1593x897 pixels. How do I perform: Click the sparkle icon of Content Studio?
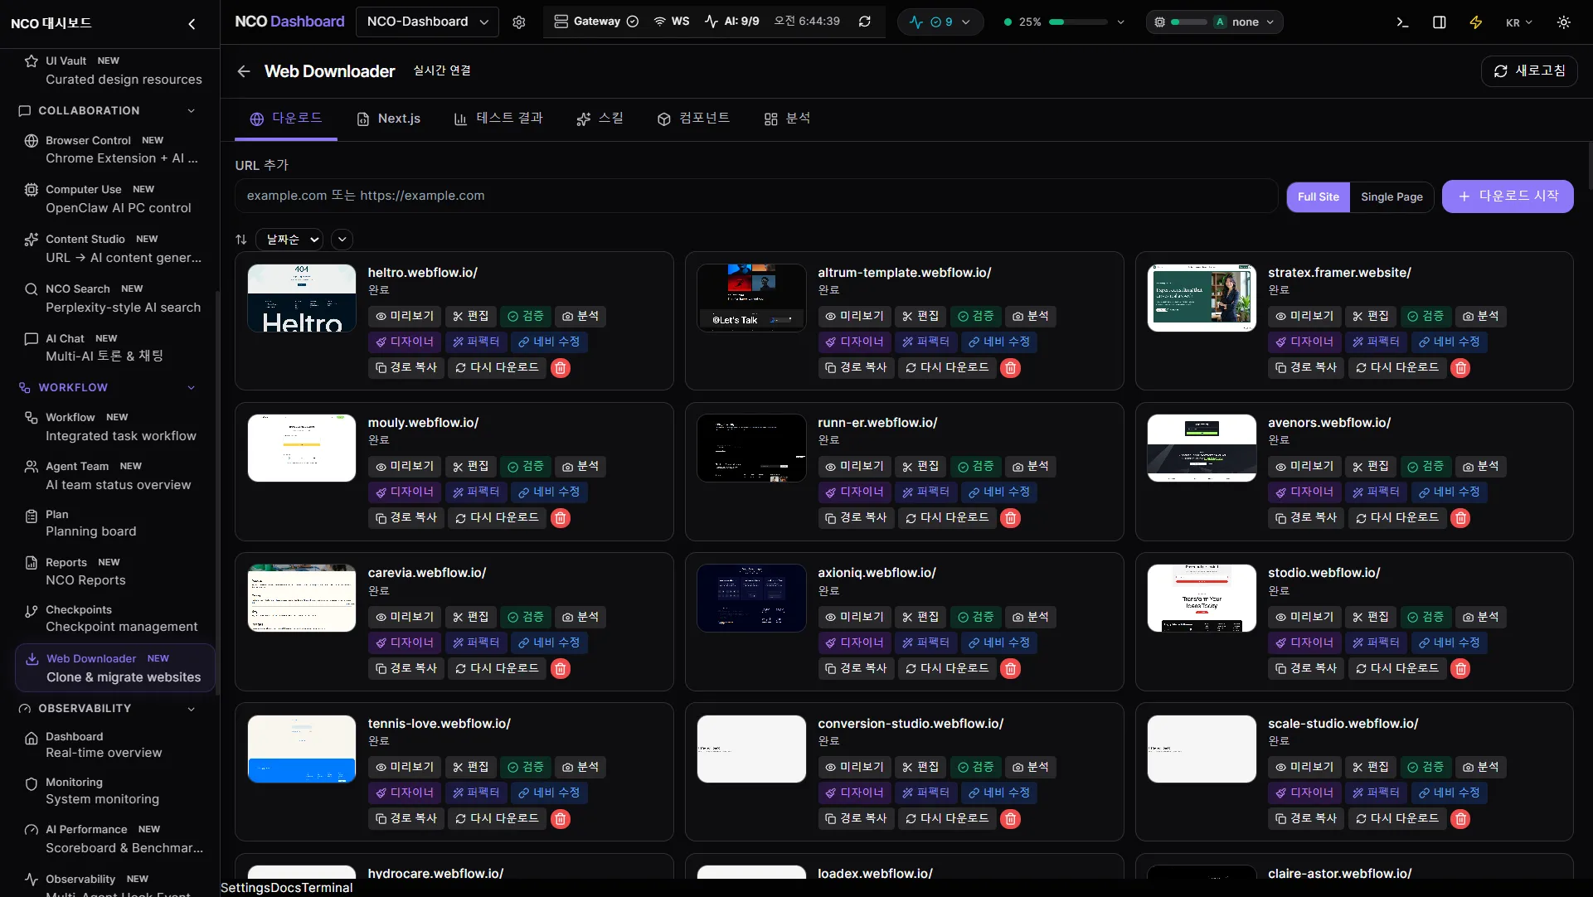click(32, 240)
